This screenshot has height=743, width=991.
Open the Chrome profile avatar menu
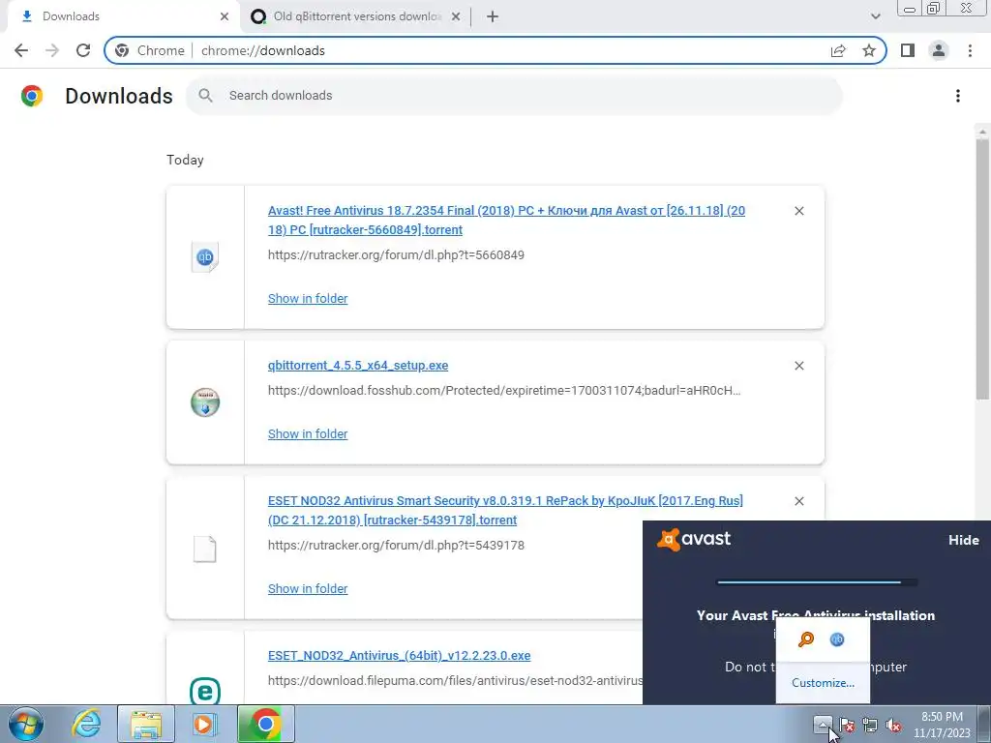[939, 50]
